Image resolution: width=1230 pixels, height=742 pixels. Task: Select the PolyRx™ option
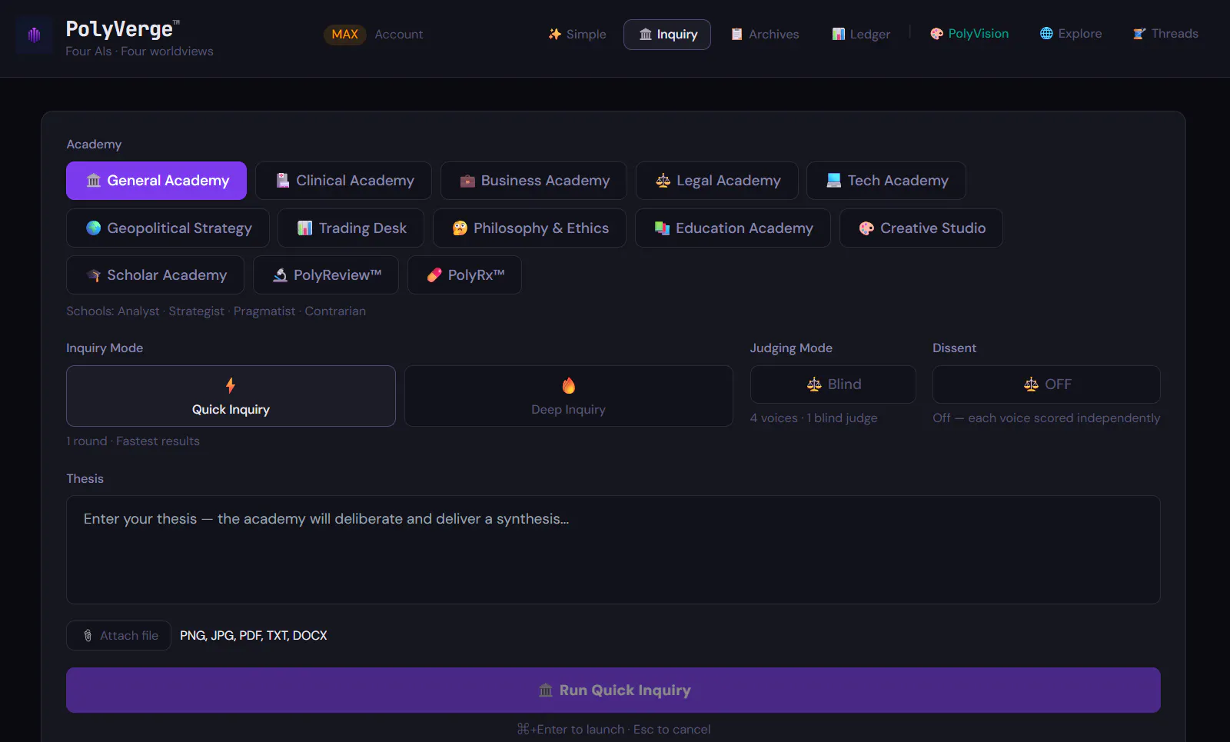pos(464,275)
